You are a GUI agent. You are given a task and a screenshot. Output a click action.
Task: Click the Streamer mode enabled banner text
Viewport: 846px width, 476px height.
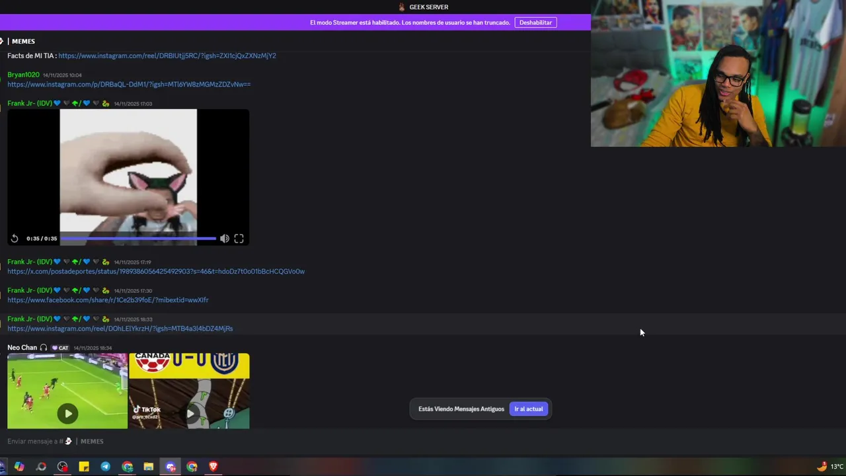(410, 22)
